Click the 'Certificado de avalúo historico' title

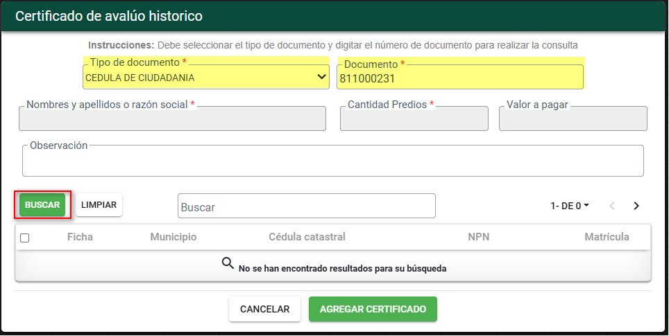[109, 16]
